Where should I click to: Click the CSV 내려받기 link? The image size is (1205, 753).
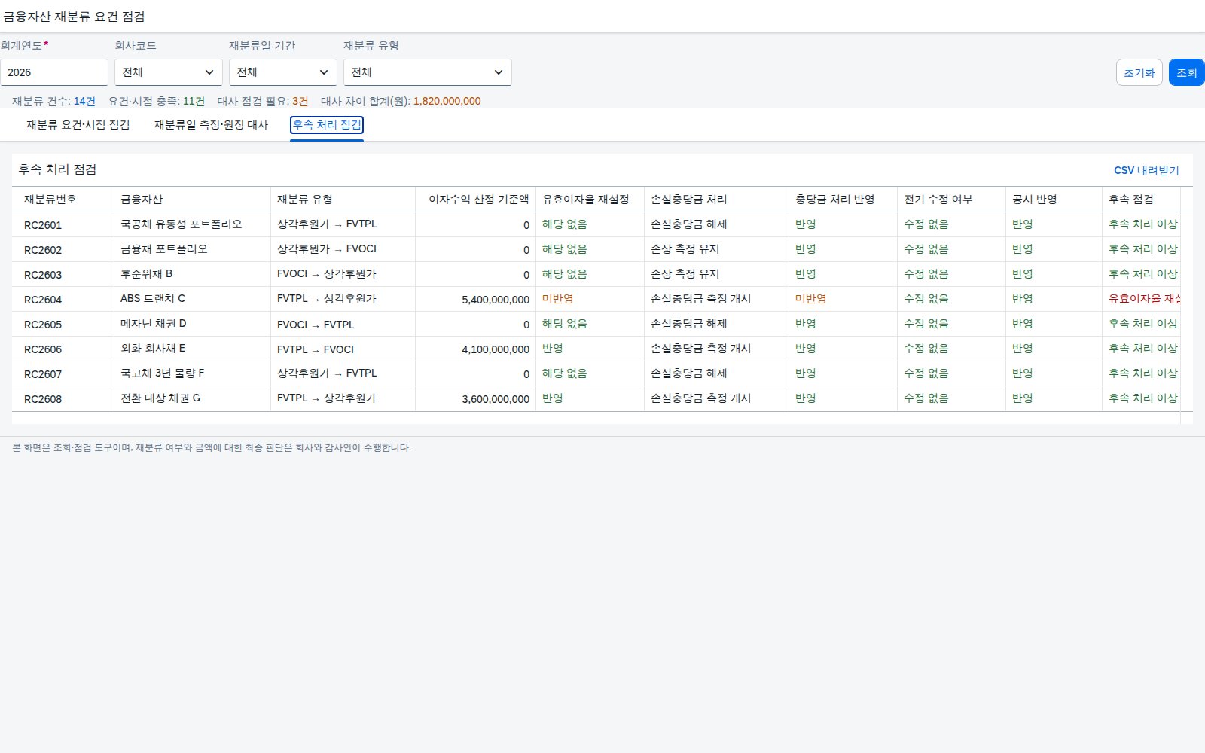1146,171
